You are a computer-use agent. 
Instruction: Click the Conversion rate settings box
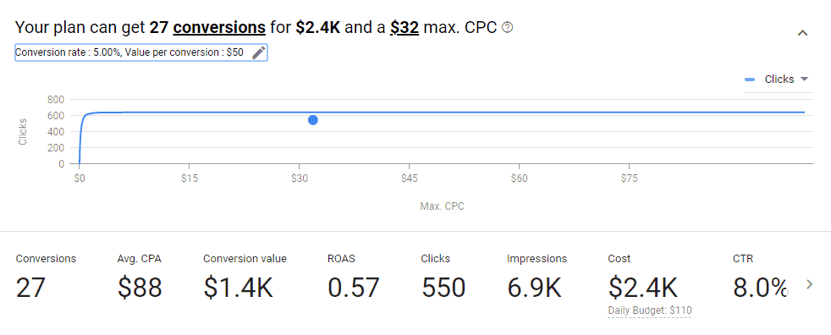click(141, 52)
